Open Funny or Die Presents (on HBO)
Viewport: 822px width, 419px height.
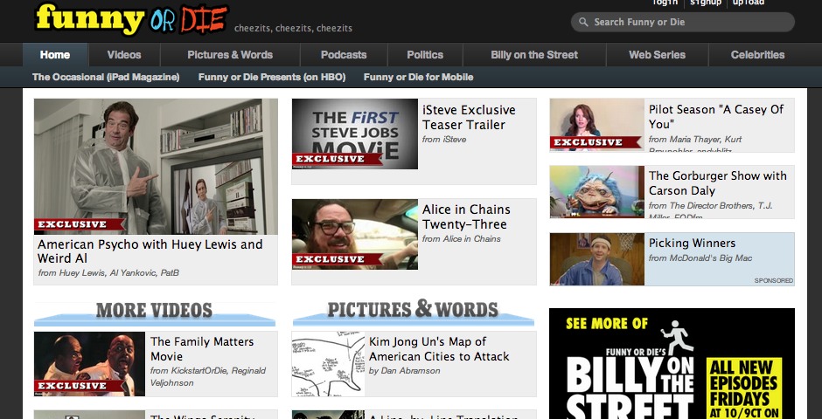[x=272, y=77]
